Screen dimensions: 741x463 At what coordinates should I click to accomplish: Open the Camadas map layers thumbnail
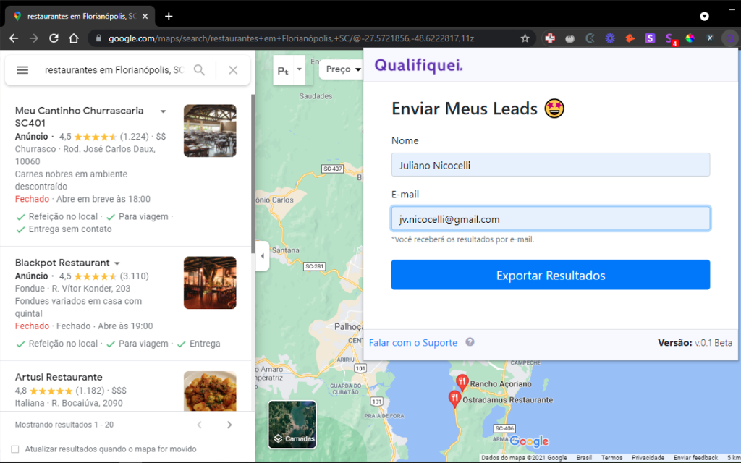click(292, 424)
